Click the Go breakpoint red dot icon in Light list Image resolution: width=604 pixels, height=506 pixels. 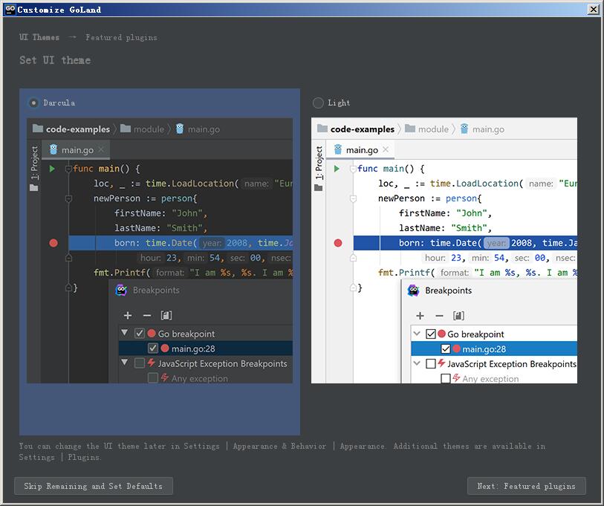coord(442,334)
